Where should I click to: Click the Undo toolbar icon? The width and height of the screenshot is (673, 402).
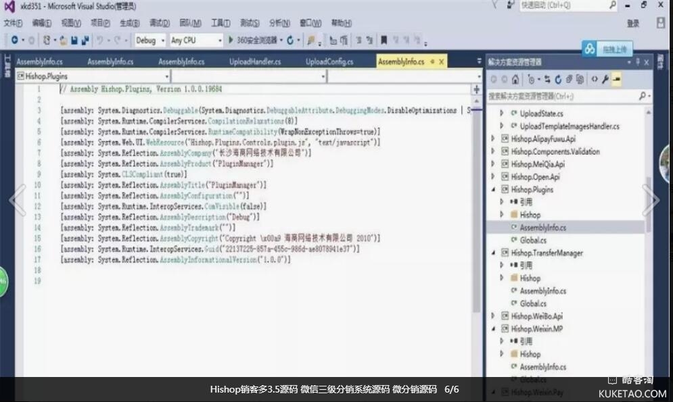(x=99, y=41)
